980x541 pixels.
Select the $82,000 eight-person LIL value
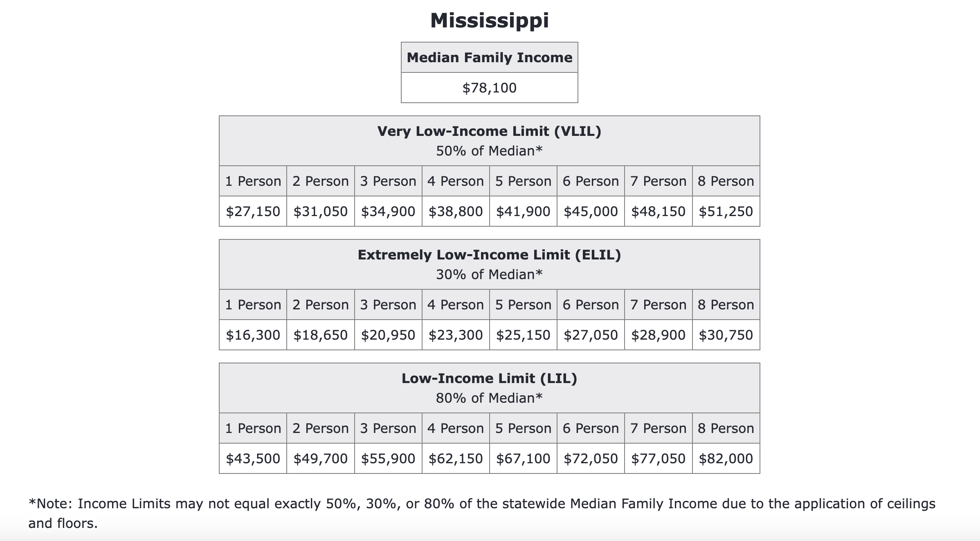[726, 458]
